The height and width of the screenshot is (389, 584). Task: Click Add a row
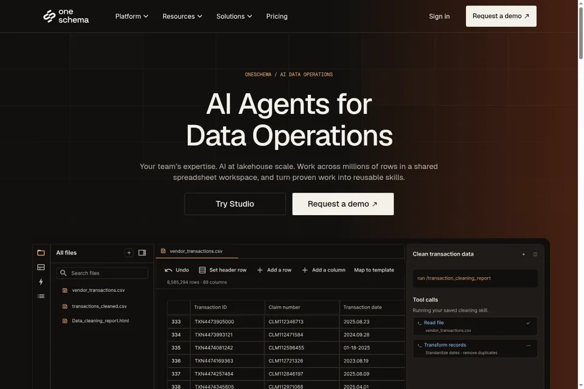[x=274, y=270]
